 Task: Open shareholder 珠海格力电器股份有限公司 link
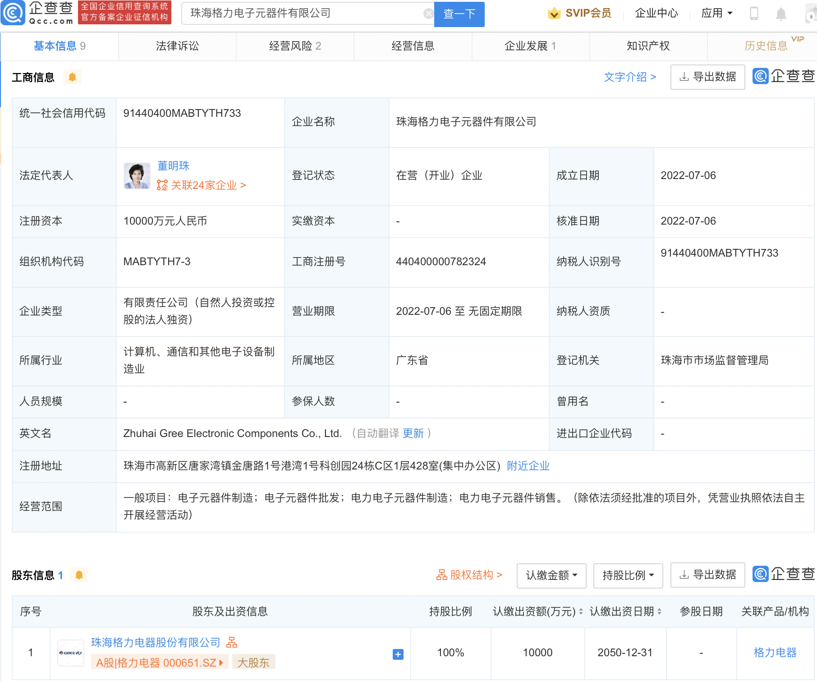pyautogui.click(x=156, y=643)
